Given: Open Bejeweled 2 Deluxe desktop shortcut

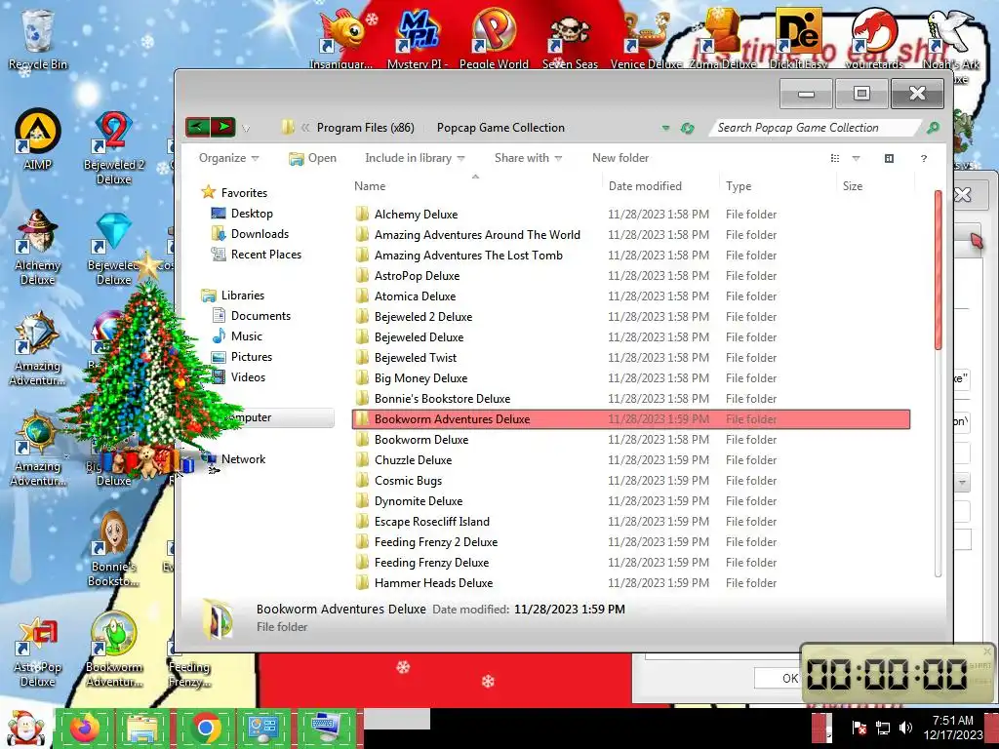Looking at the screenshot, I should pyautogui.click(x=113, y=148).
